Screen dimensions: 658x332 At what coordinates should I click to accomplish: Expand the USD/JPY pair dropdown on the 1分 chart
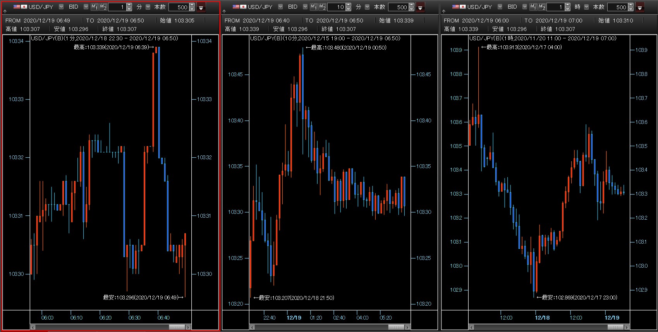point(61,7)
